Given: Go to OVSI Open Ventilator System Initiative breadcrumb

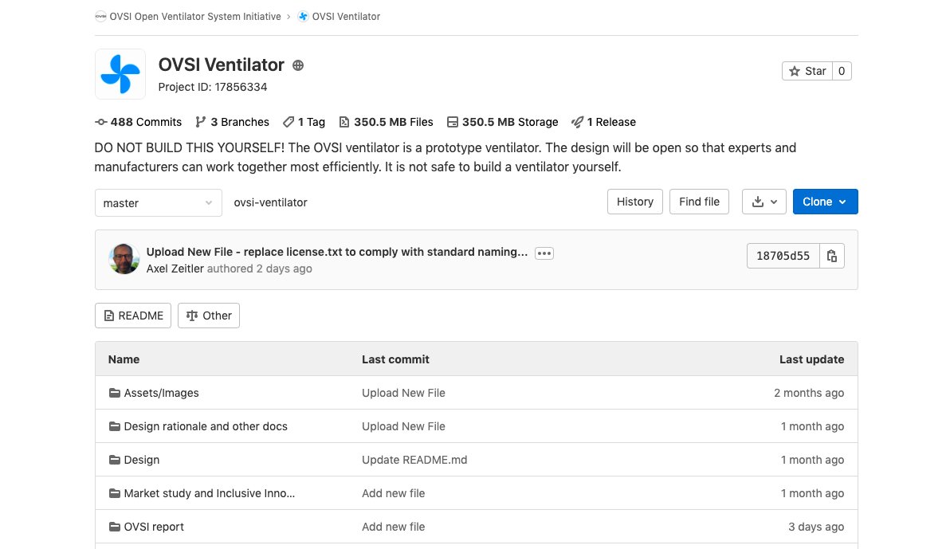Looking at the screenshot, I should pyautogui.click(x=195, y=17).
